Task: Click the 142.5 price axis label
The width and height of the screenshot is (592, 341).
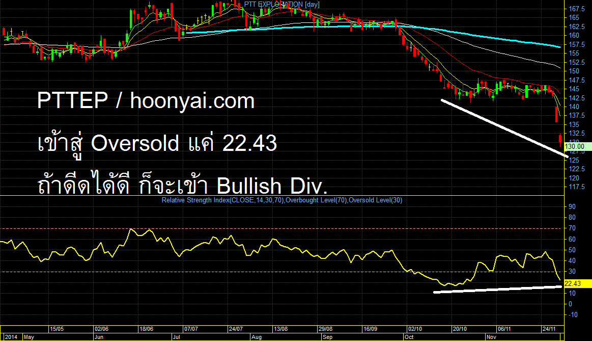Action: [x=577, y=98]
